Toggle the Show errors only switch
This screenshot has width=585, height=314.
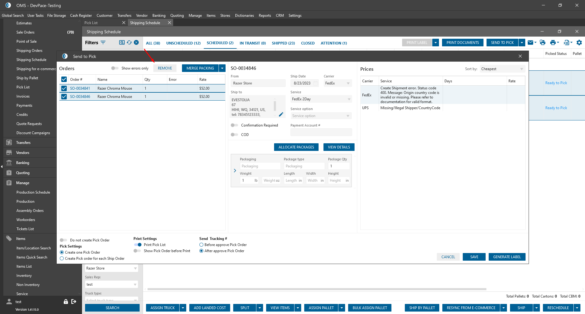click(x=115, y=68)
